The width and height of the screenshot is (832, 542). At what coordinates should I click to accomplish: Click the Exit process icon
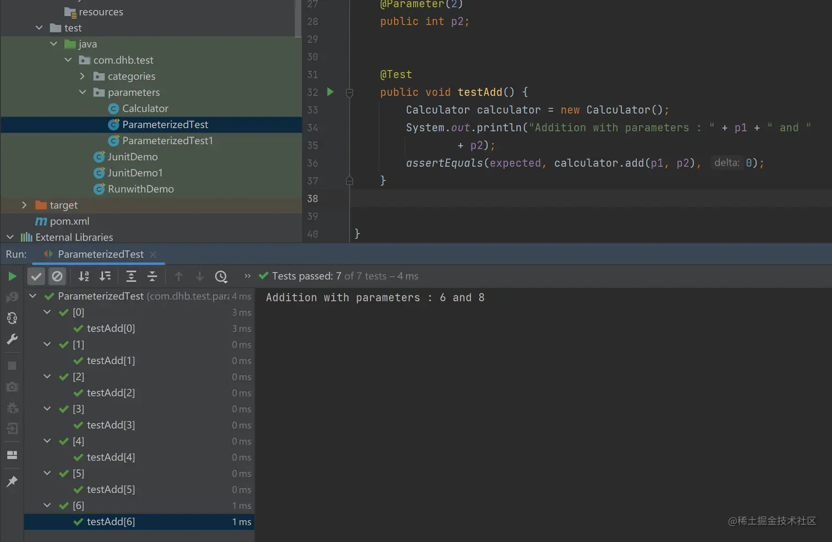point(12,429)
